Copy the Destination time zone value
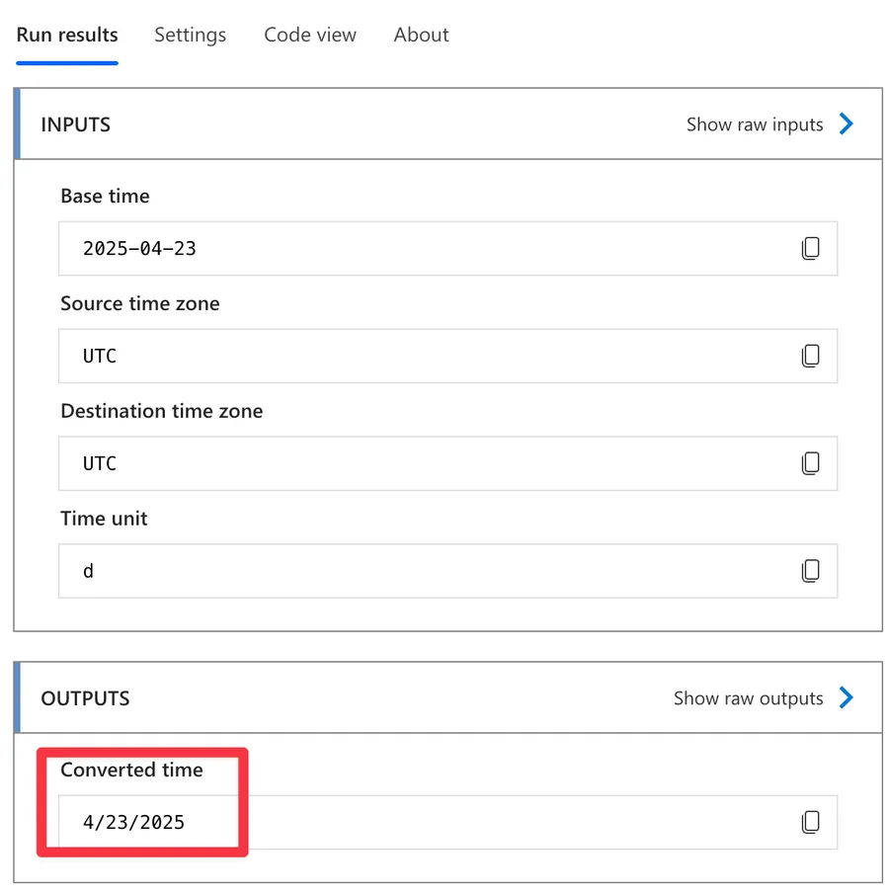This screenshot has height=895, width=889. click(x=810, y=463)
